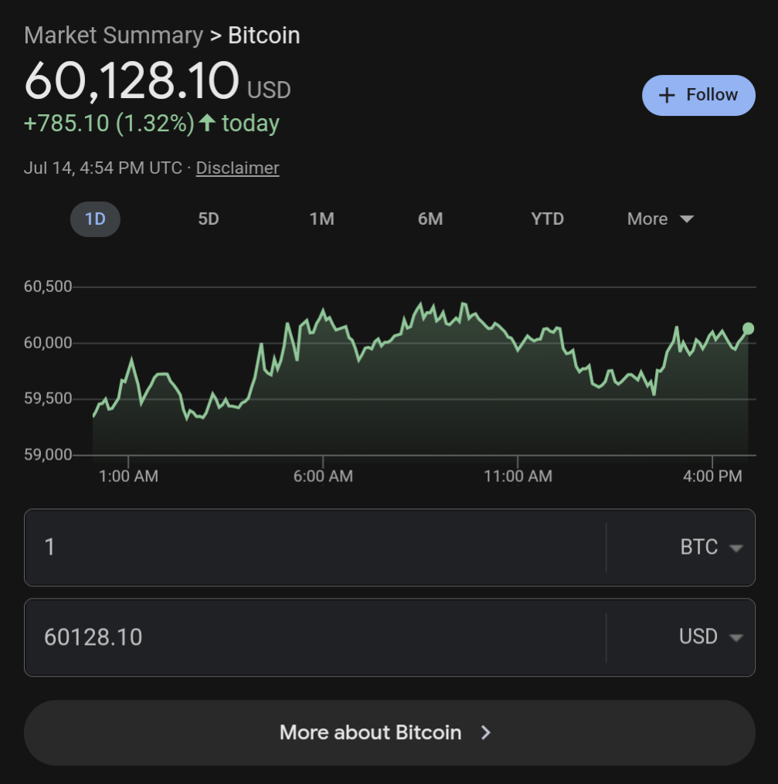
Task: Click the green up arrow price indicator
Action: click(x=206, y=123)
